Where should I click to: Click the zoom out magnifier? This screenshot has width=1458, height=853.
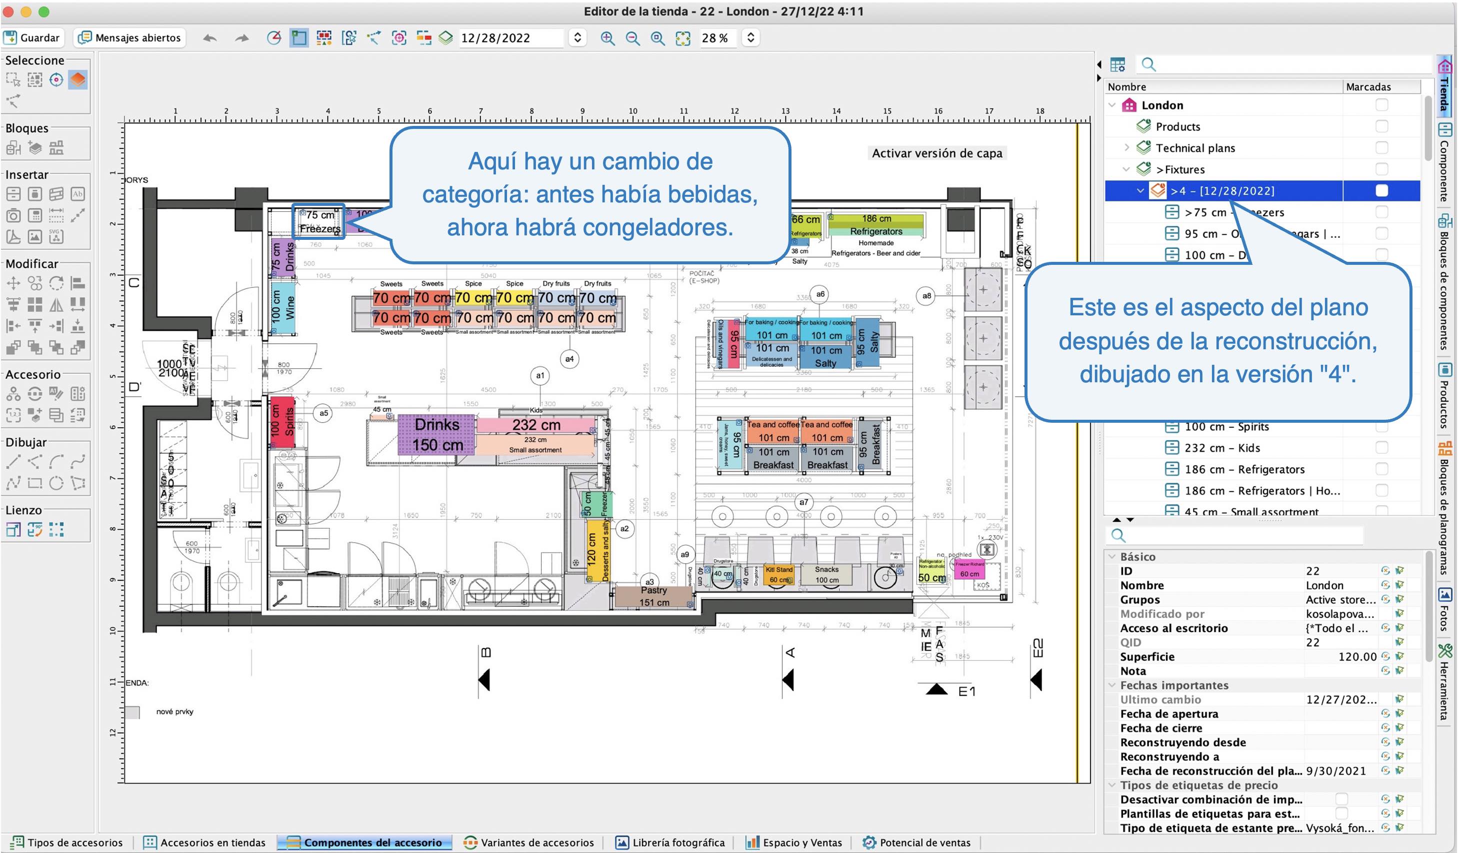coord(632,38)
